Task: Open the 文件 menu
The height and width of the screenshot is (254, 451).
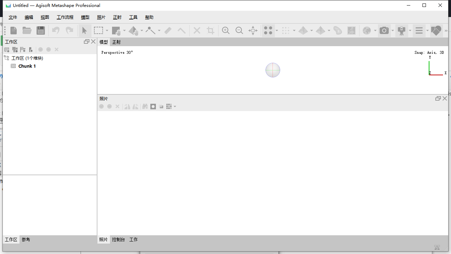Action: pos(13,17)
